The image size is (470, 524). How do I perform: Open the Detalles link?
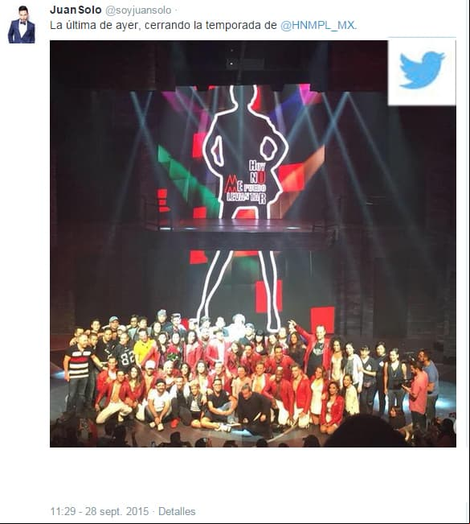coord(177,511)
